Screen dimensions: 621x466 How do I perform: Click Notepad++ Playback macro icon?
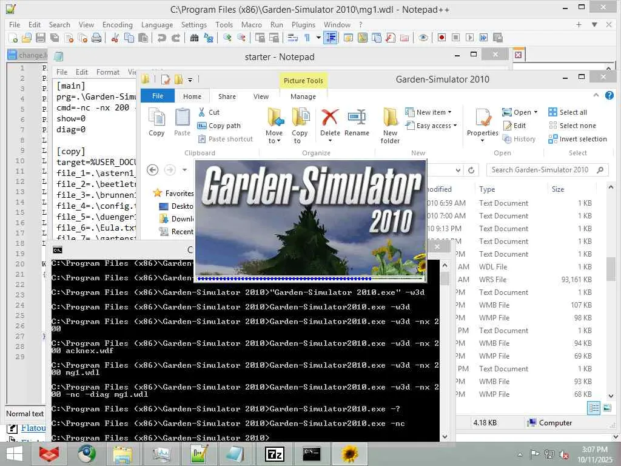point(470,38)
